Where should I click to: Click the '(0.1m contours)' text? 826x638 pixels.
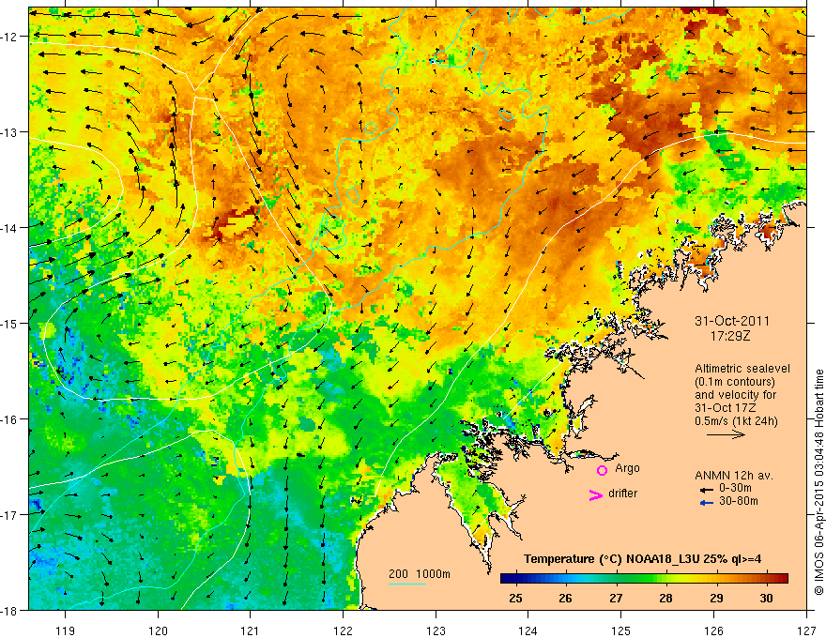pos(734,382)
